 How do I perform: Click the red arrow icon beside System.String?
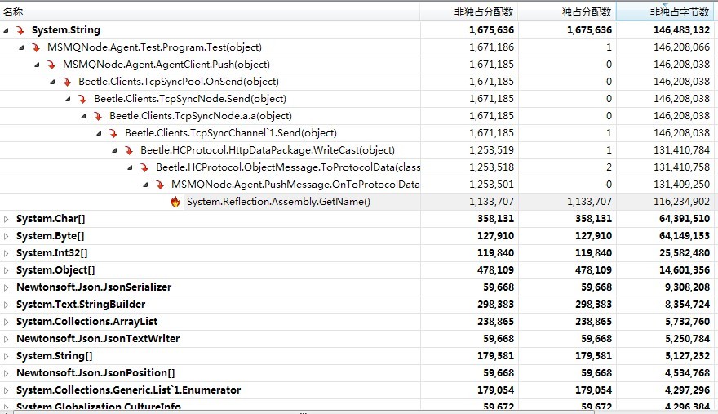(20, 30)
